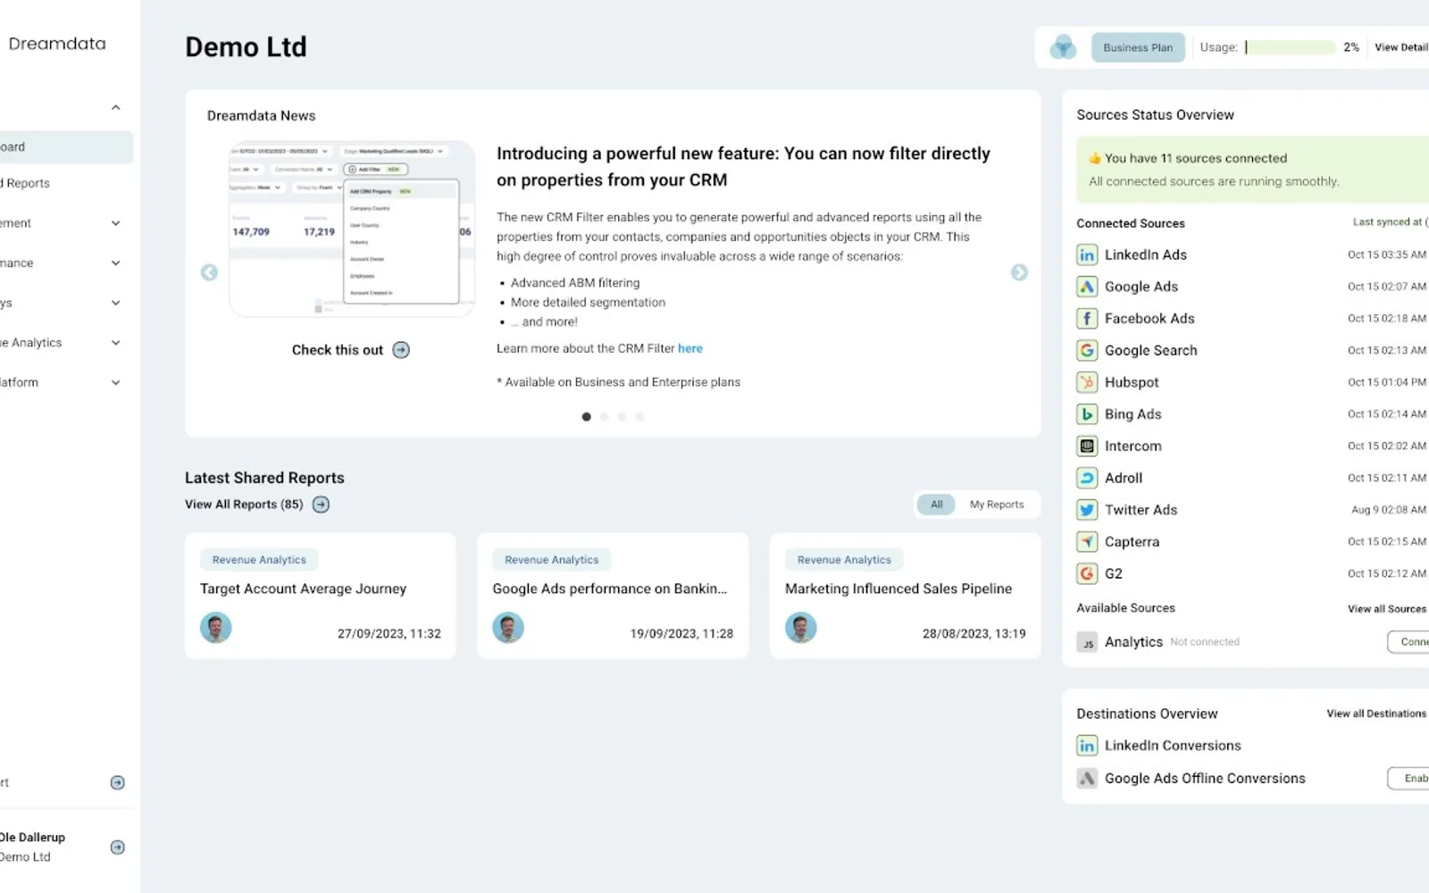Viewport: 1429px width, 893px height.
Task: Click the LinkedIn Ads source icon
Action: pyautogui.click(x=1087, y=255)
